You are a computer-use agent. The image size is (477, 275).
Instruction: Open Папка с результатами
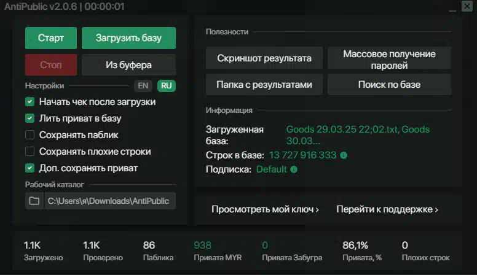264,85
